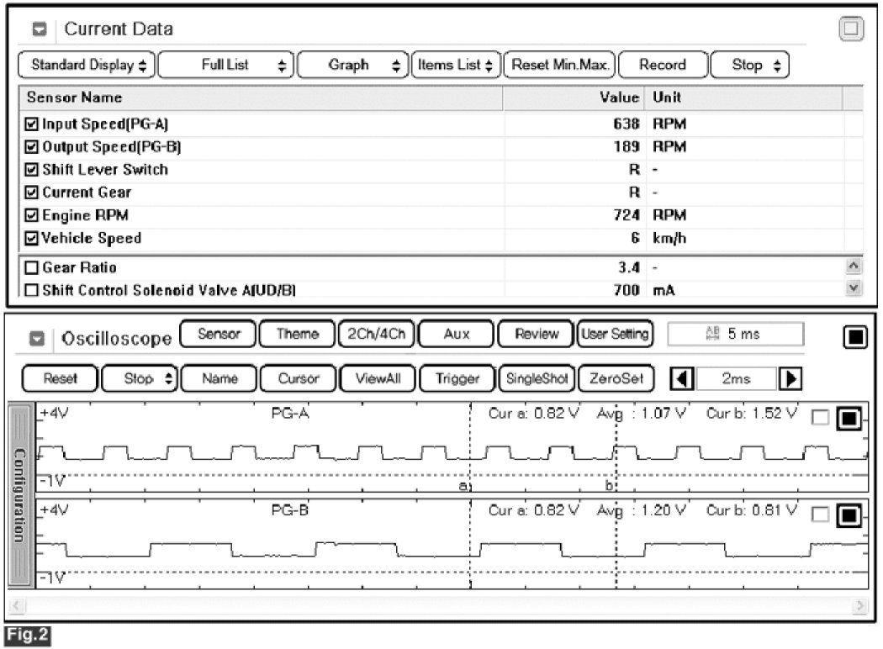The height and width of the screenshot is (649, 883).
Task: Open the Theme option
Action: click(296, 335)
